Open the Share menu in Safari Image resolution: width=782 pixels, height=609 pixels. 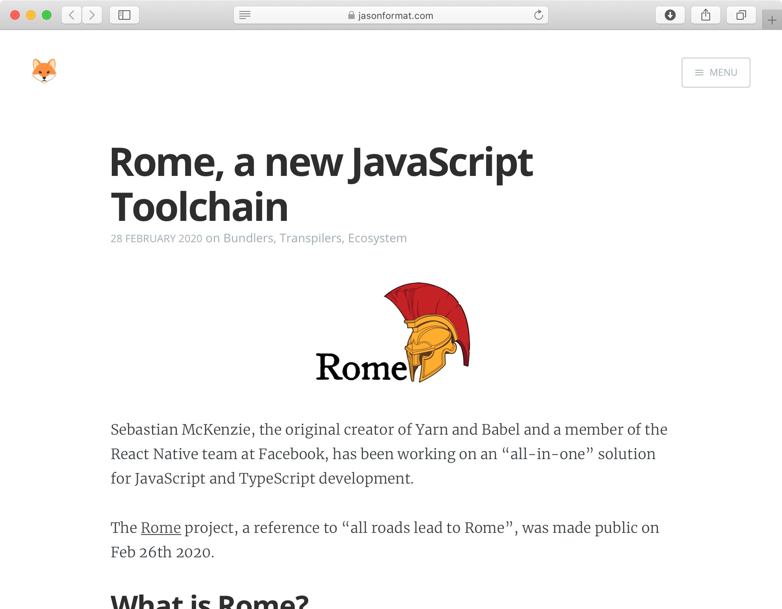[x=706, y=15]
